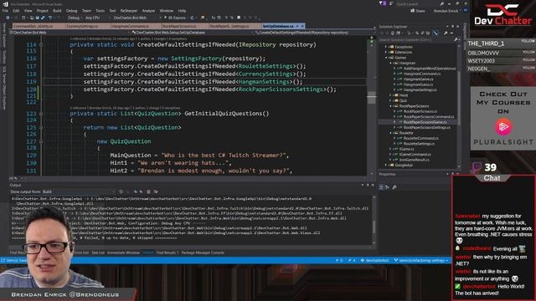Select RouletteCommand.cs in Solution Explorer
The width and height of the screenshot is (536, 301).
click(x=420, y=138)
